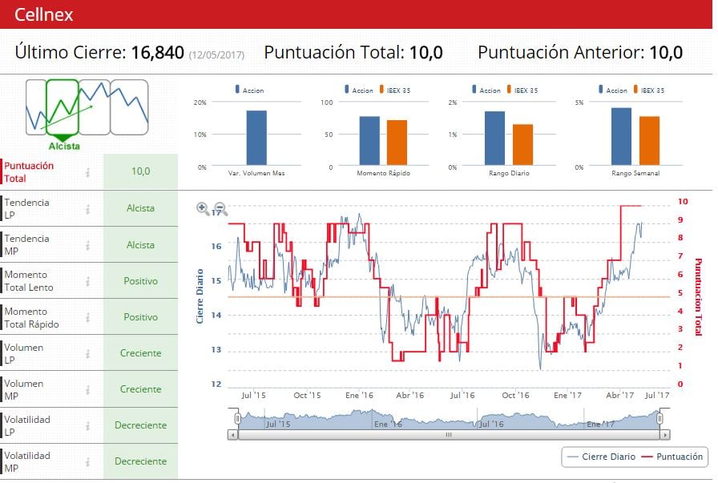Click left arrow of chart navigator scrollbar
This screenshot has height=483, width=718.
pyautogui.click(x=232, y=434)
